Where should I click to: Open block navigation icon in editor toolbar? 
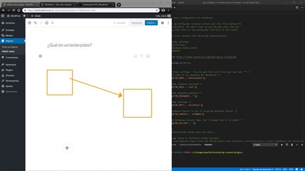point(52,23)
